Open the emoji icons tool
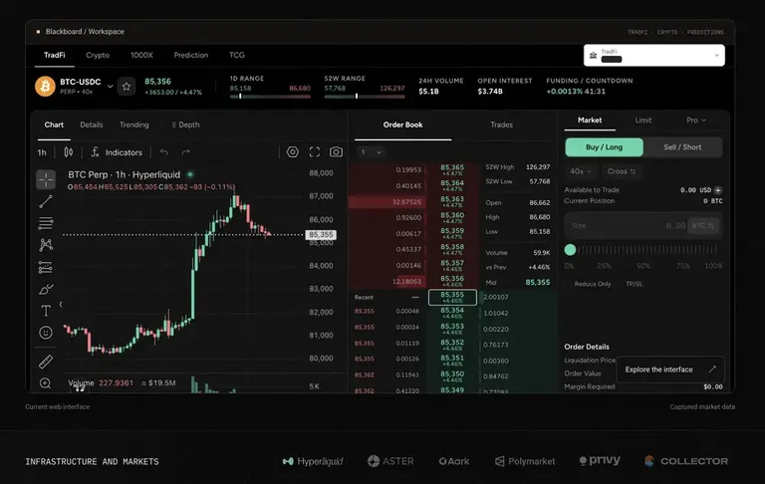765x484 pixels. click(46, 333)
